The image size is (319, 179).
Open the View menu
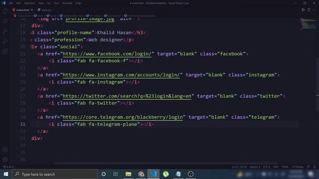[x=41, y=3]
